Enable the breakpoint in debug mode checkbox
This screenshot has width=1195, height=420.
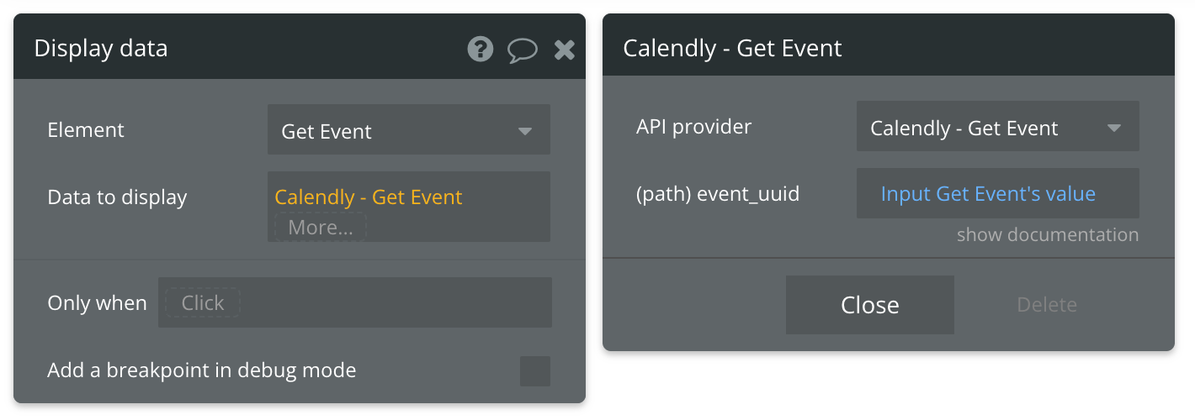point(535,371)
